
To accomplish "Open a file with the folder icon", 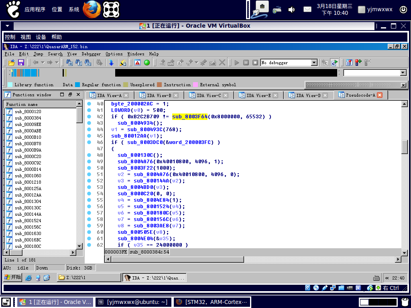I will (x=12, y=63).
